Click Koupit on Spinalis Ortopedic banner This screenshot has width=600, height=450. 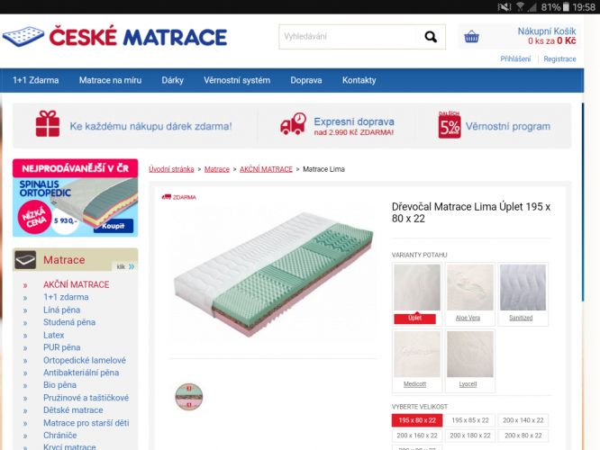(114, 226)
